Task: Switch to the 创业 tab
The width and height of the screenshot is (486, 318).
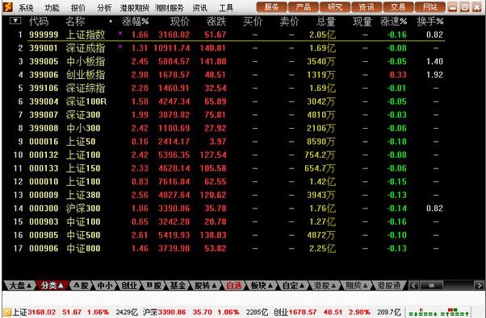Action: pyautogui.click(x=129, y=285)
